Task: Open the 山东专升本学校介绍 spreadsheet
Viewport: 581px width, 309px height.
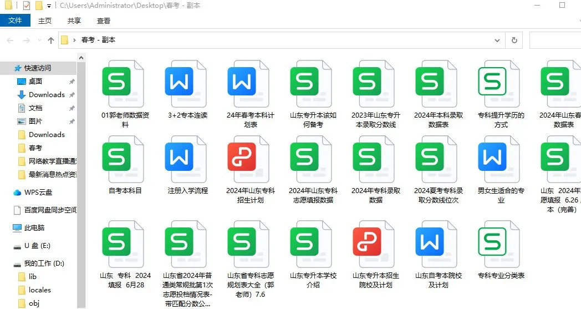Action: (311, 244)
